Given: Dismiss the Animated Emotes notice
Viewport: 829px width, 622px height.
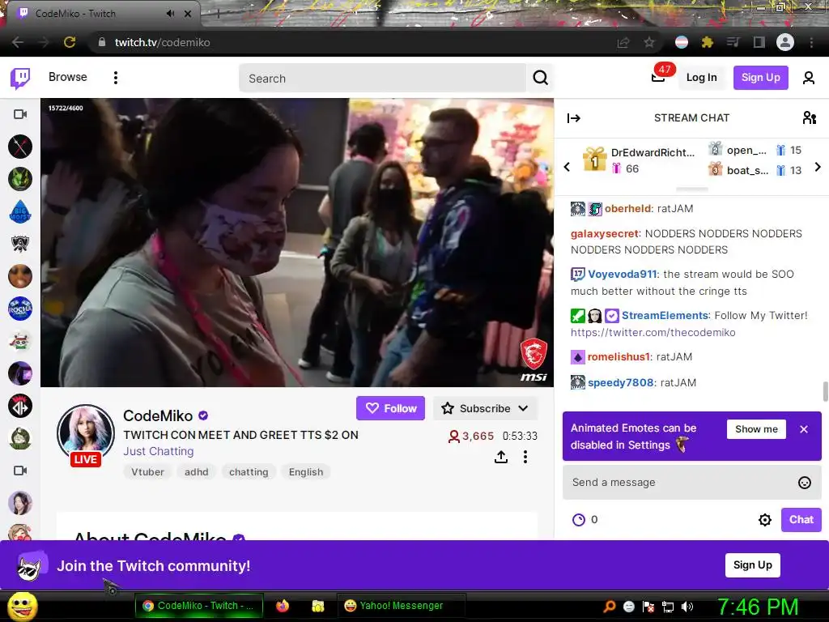Looking at the screenshot, I should (x=804, y=429).
